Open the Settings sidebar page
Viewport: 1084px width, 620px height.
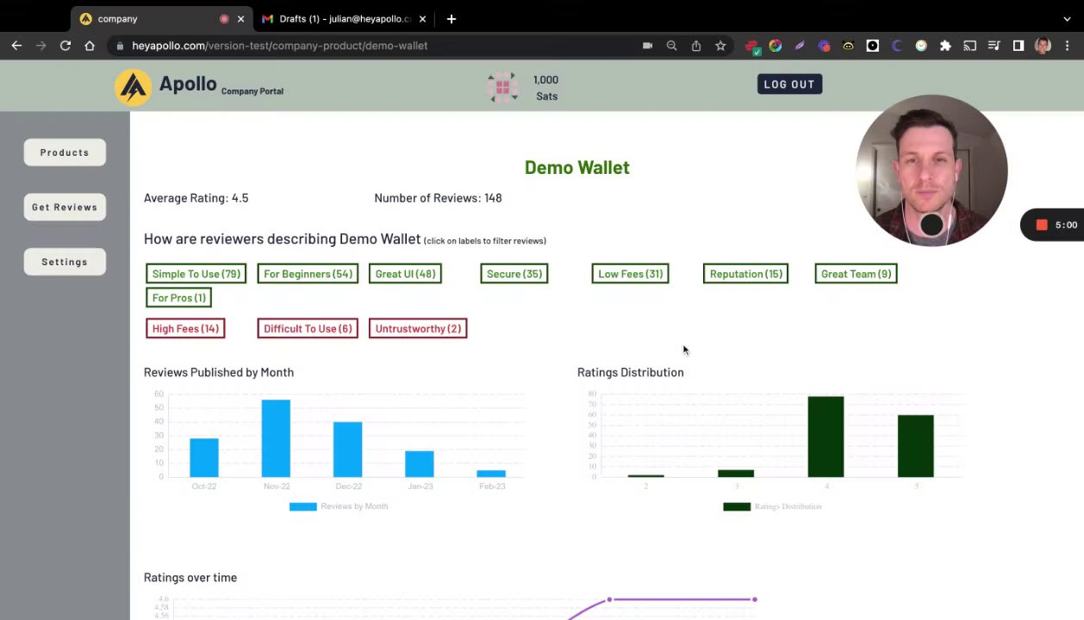[x=65, y=262]
